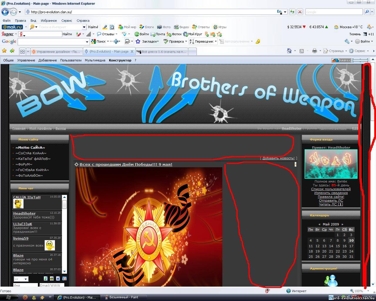The height and width of the screenshot is (301, 376).
Task: Click the RSS feeds icon
Action: [301, 51]
